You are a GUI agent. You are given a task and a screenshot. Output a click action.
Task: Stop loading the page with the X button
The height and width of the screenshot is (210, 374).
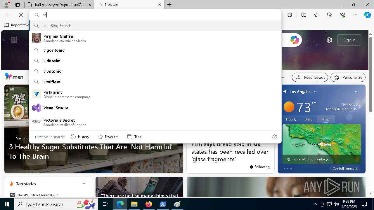coord(21,15)
